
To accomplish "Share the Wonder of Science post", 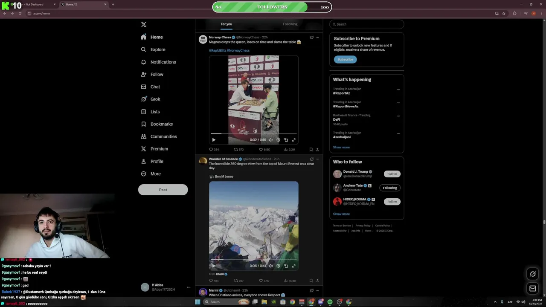I will point(317,281).
